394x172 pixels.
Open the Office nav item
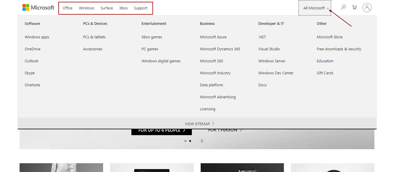click(x=67, y=8)
